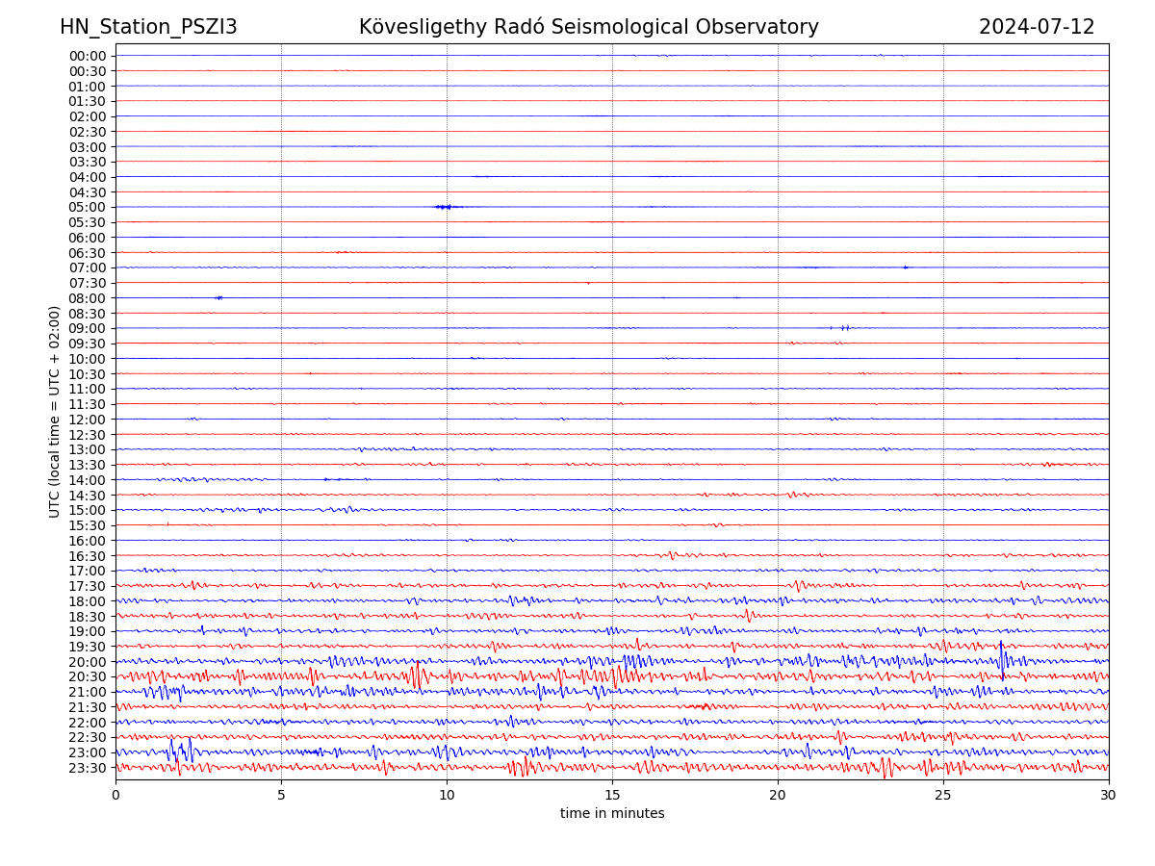
Task: Click the x-axis tick labeled 15
Action: (x=612, y=796)
